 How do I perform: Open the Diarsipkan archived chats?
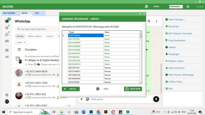31,50
